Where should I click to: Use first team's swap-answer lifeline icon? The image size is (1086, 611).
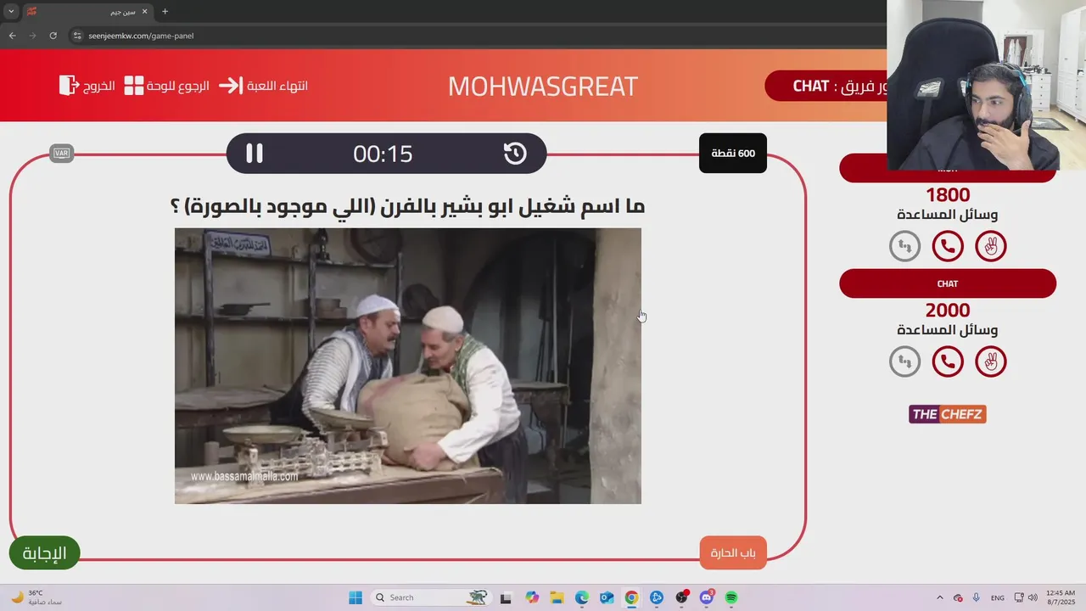(904, 246)
